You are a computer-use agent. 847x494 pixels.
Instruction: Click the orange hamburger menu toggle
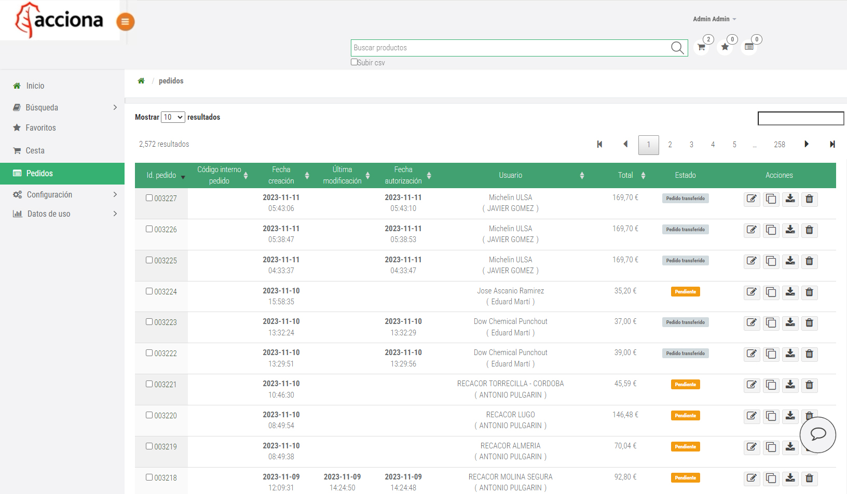125,22
